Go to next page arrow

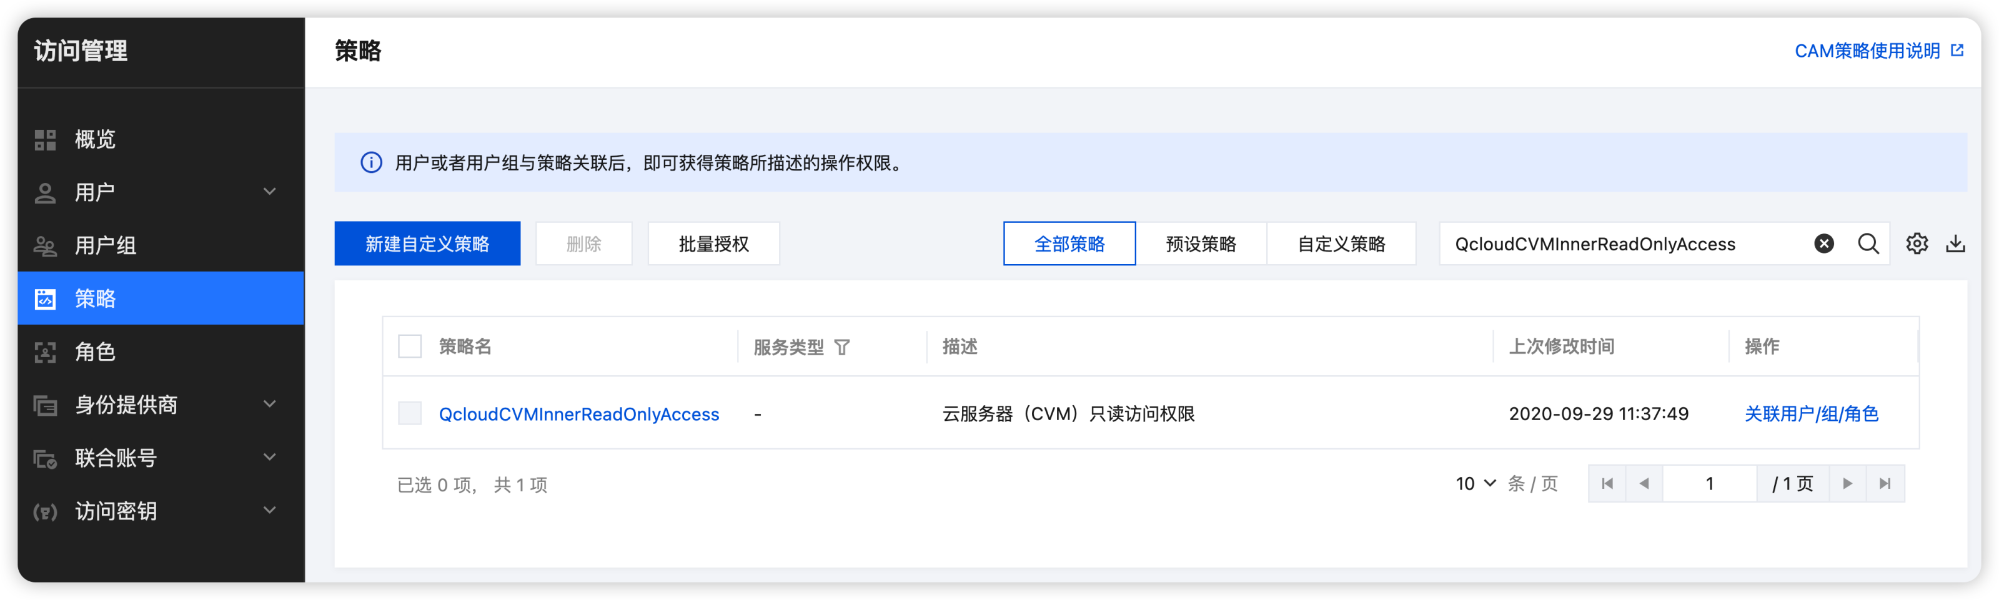point(1848,484)
